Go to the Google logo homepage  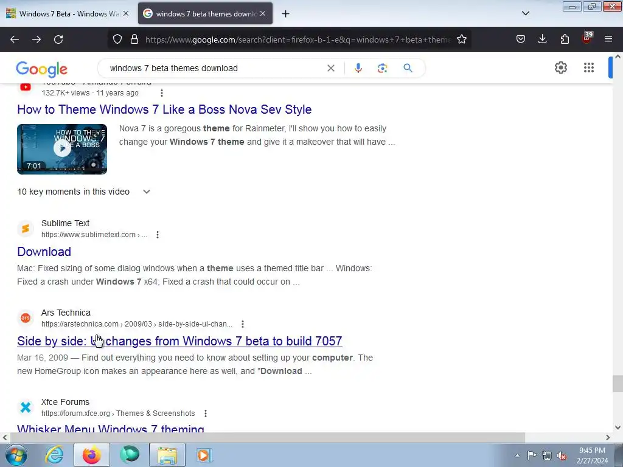[x=42, y=69]
